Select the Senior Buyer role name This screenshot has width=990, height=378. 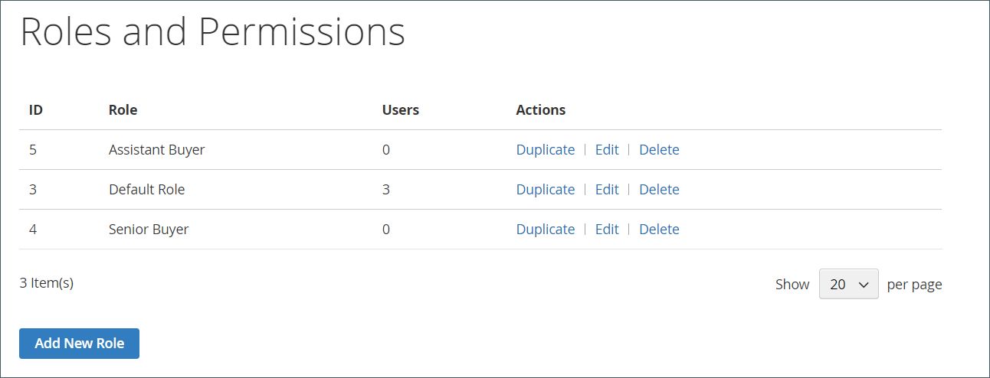coord(149,230)
